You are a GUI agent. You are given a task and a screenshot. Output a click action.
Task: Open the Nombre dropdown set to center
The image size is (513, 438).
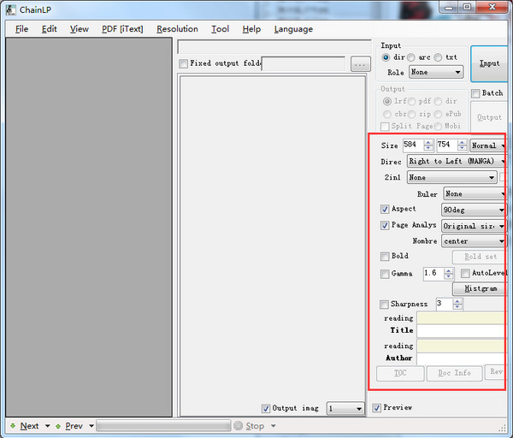tap(473, 241)
